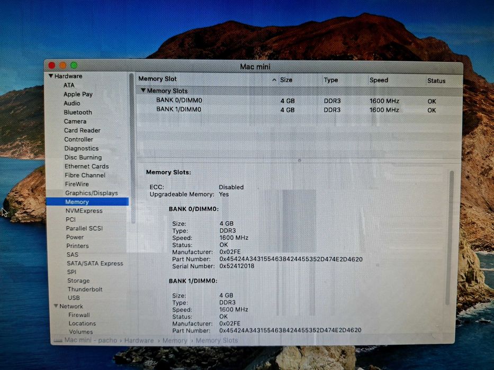Click the pane splitter handle dot
Screen dimensions: 494x370
click(299, 161)
